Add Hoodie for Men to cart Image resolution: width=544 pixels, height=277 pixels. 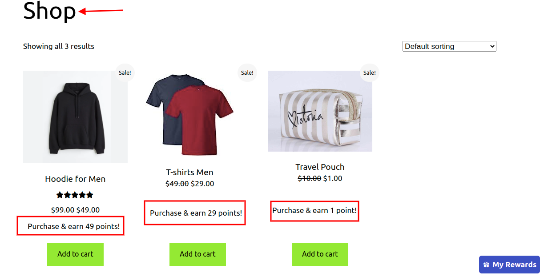pos(75,254)
